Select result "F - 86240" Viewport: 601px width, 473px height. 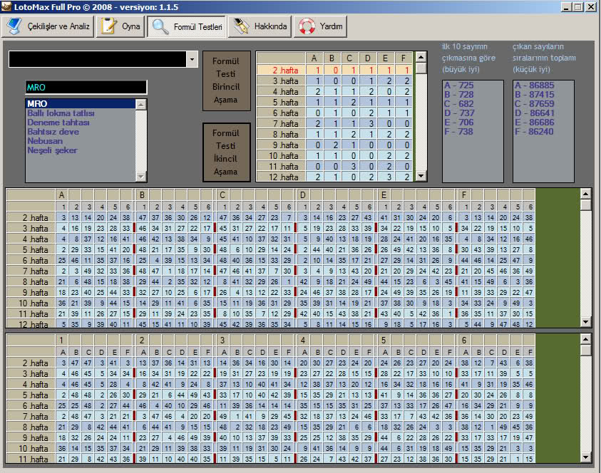(534, 131)
